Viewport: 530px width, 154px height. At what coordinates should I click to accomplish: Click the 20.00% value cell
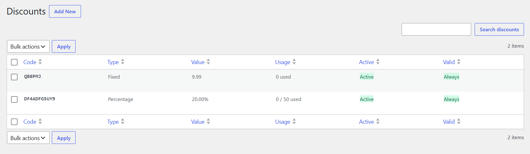point(200,99)
